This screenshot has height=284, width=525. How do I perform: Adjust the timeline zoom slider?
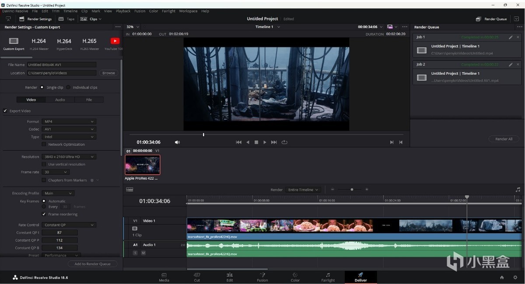(352, 190)
